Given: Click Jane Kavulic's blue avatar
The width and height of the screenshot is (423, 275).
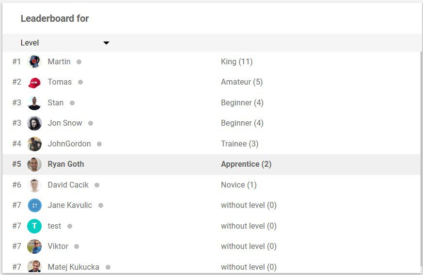Looking at the screenshot, I should 34,205.
